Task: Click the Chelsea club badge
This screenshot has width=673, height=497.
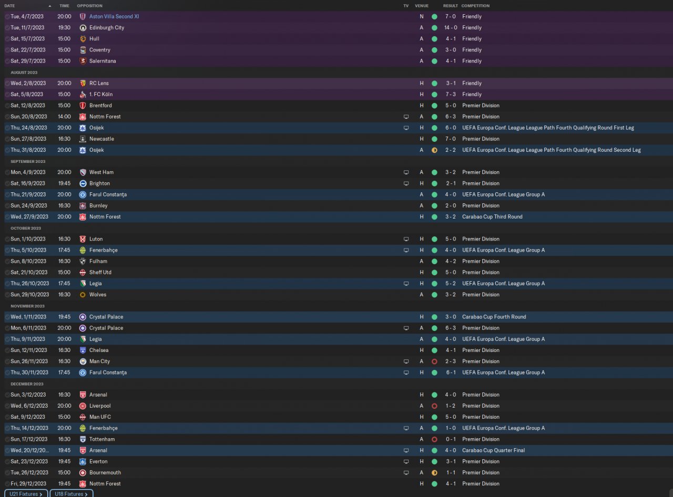Action: pos(83,350)
